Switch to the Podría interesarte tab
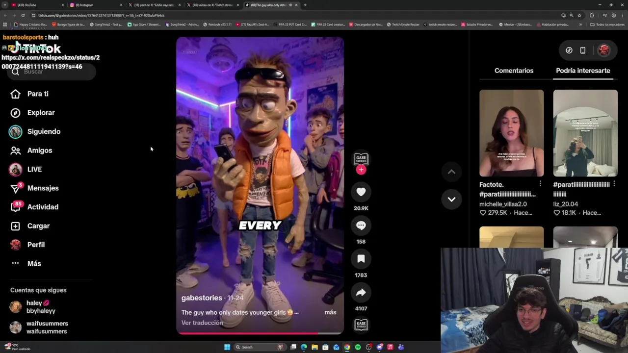 583,71
